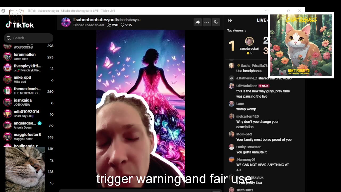341x192 pixels.
Task: Collapse the chat panel arrow icon
Action: [230, 20]
